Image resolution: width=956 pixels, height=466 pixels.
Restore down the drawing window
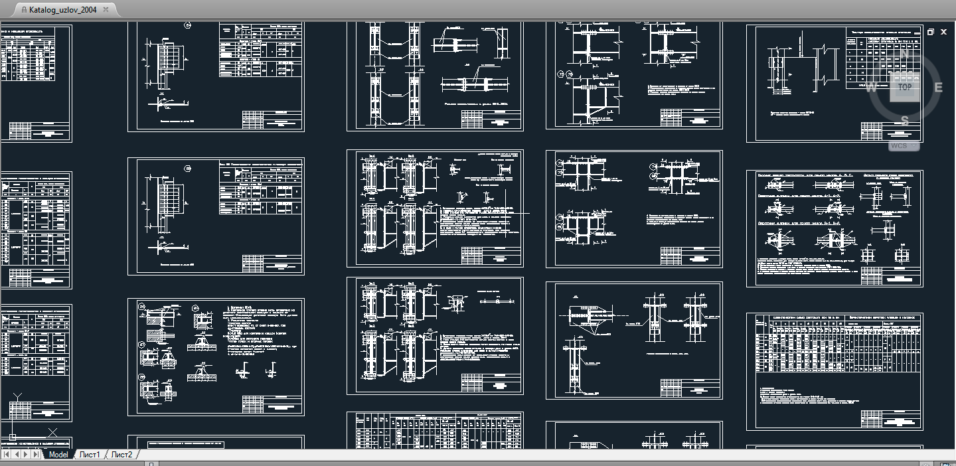(x=931, y=32)
